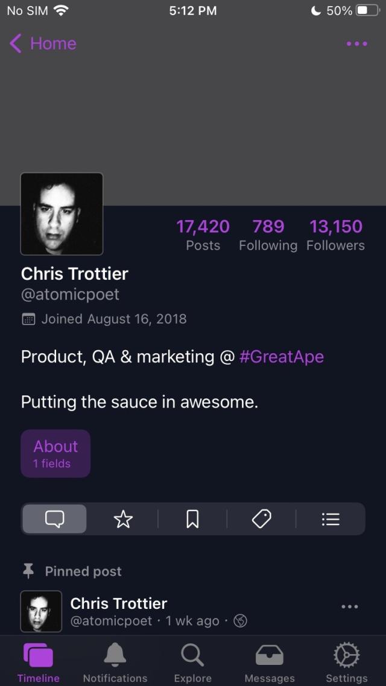Open Messages via the inbox icon
This screenshot has width=386, height=686.
[x=269, y=654]
